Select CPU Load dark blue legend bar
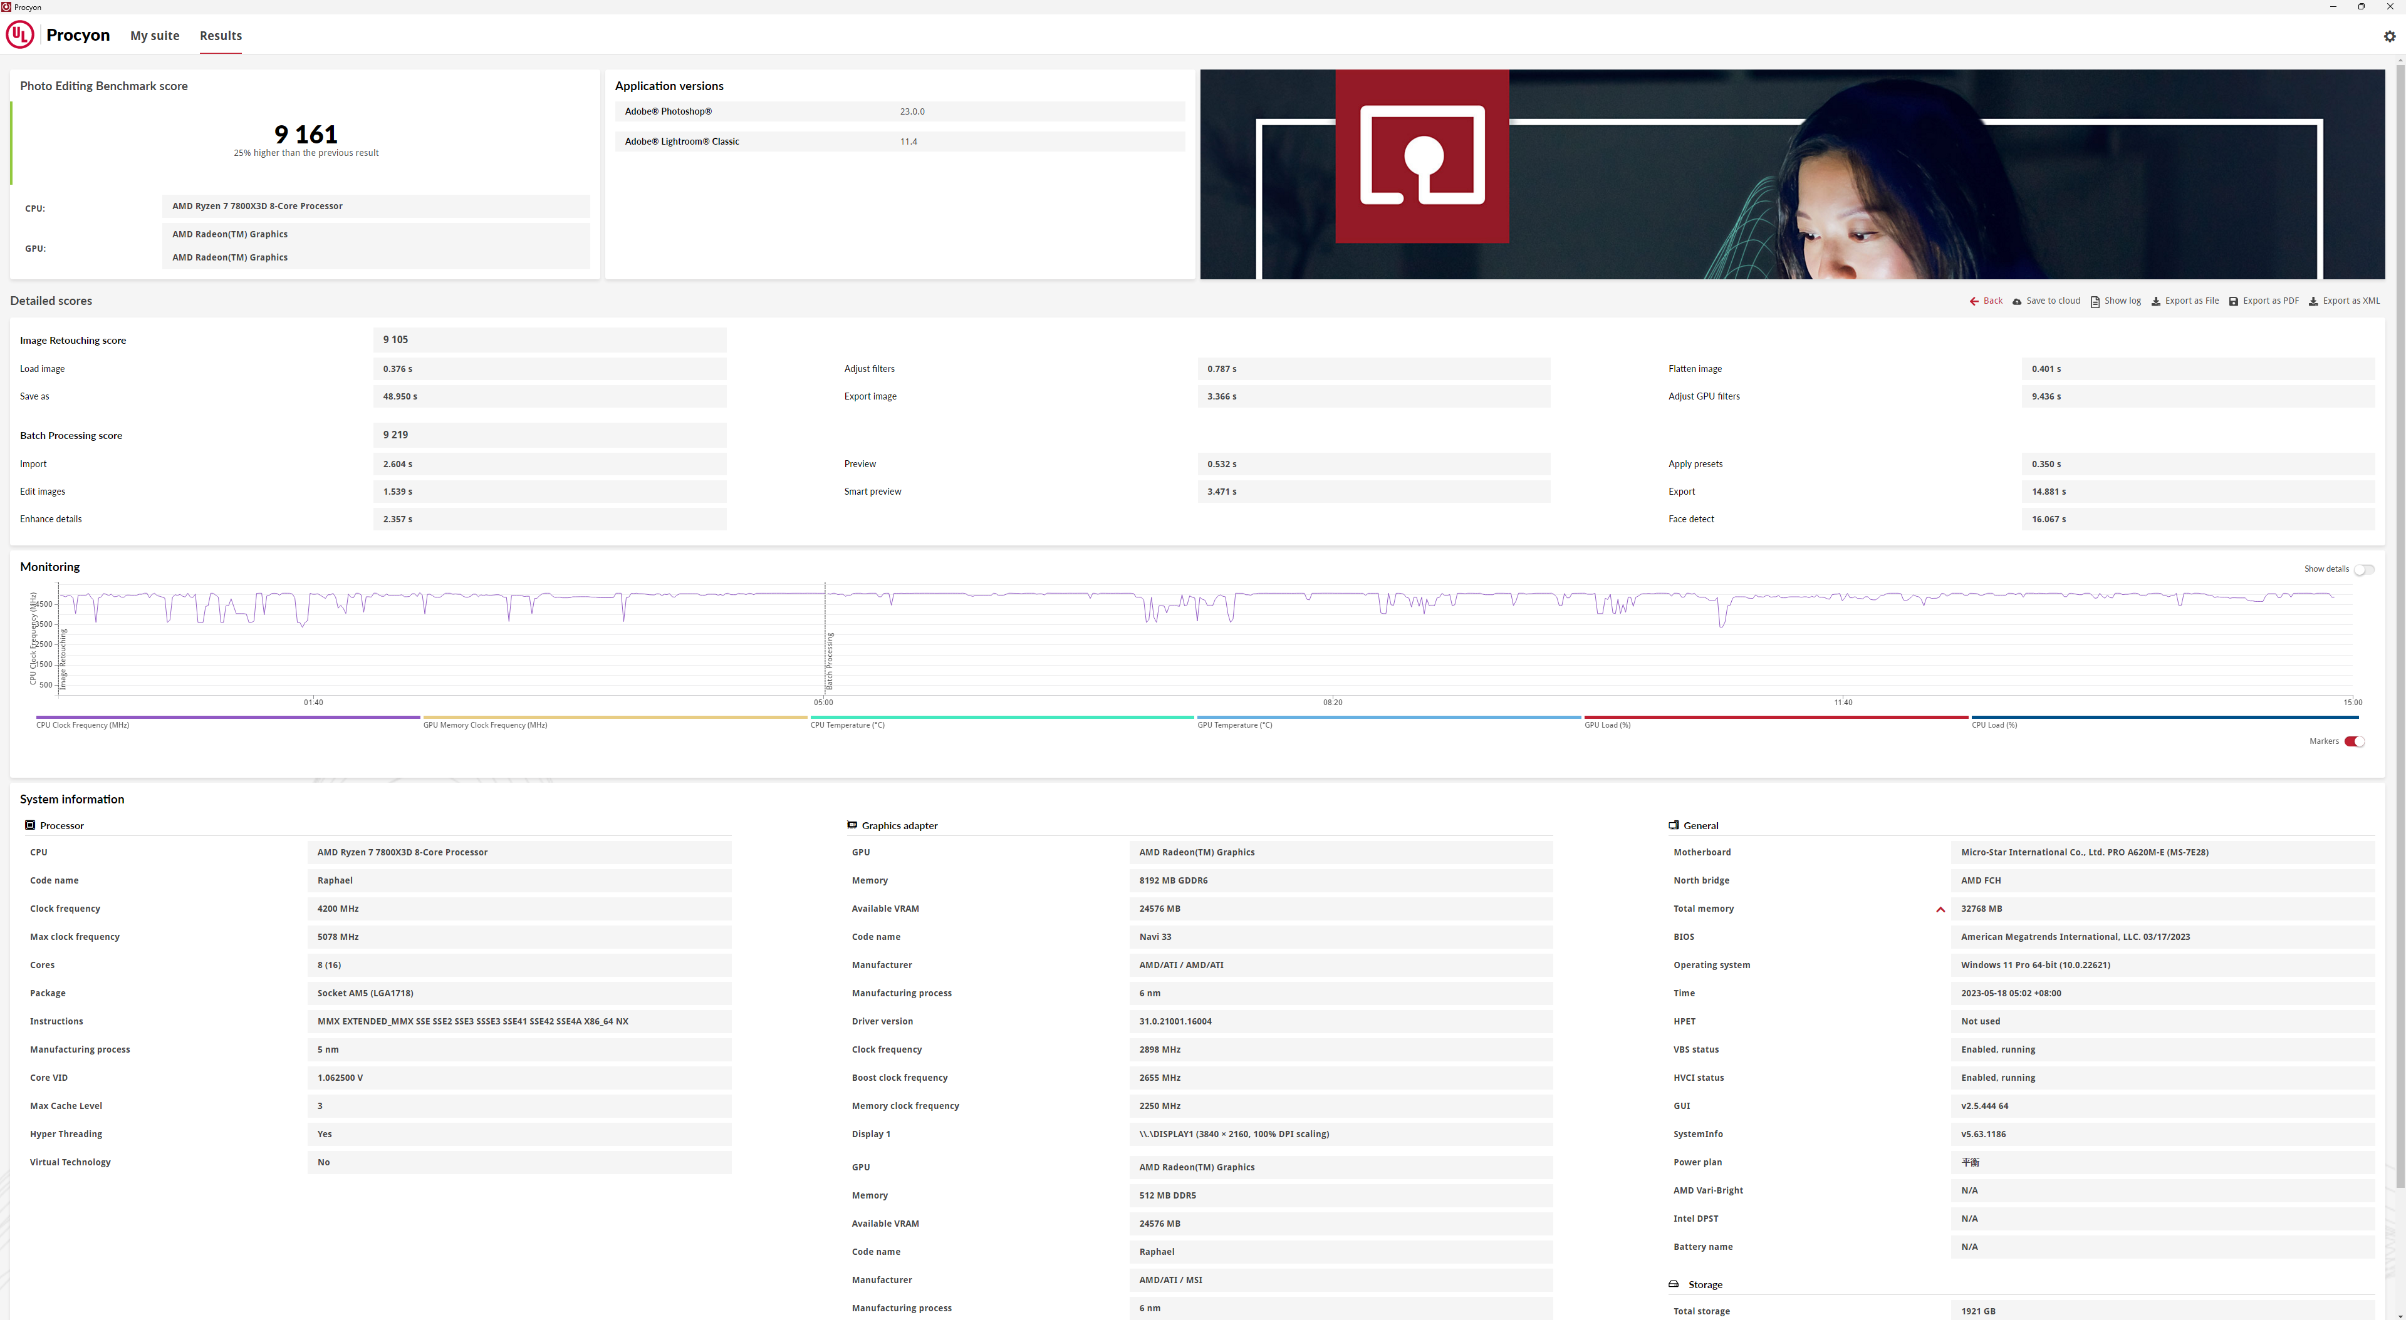The width and height of the screenshot is (2406, 1320). pos(2165,717)
